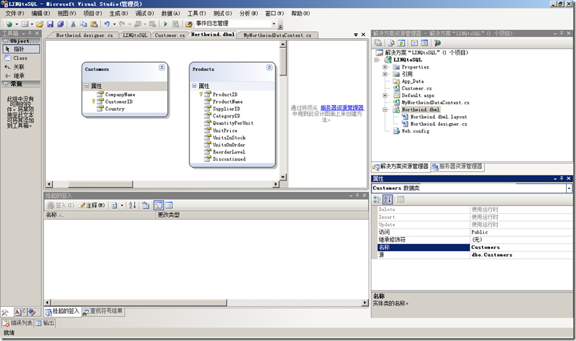Select Northwind.dbml.layout in Solution Explorer
The image size is (576, 341).
[x=438, y=117]
